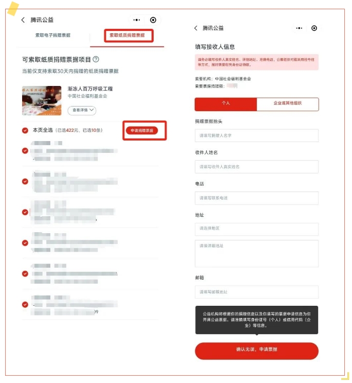The height and width of the screenshot is (383, 352).
Task: Toggle the 本页全选 select-all checkbox
Action: 25,130
